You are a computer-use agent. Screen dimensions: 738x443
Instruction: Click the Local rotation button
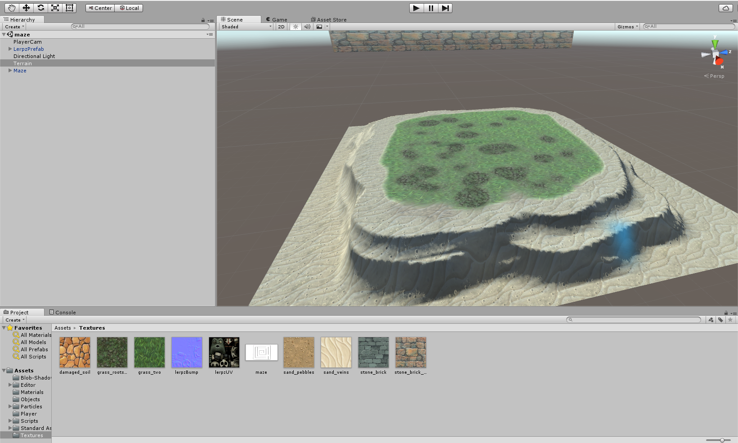click(x=129, y=8)
